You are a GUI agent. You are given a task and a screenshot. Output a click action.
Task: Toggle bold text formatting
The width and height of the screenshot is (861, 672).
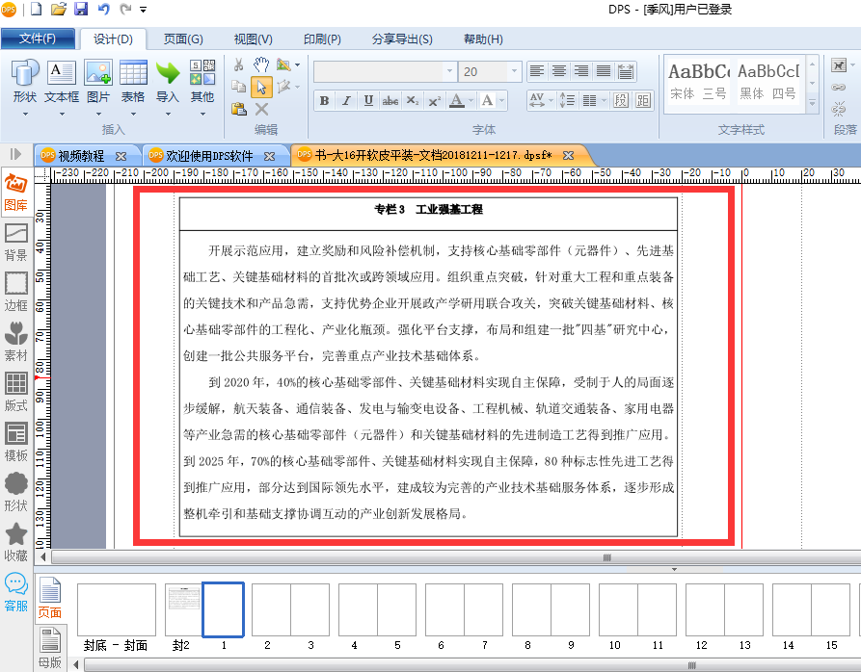click(324, 101)
